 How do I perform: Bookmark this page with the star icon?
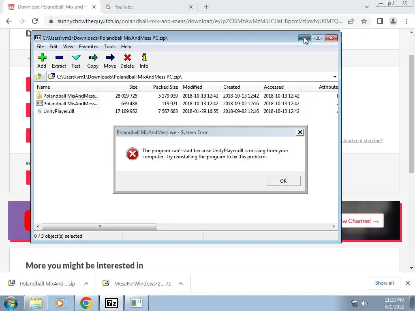[x=364, y=21]
